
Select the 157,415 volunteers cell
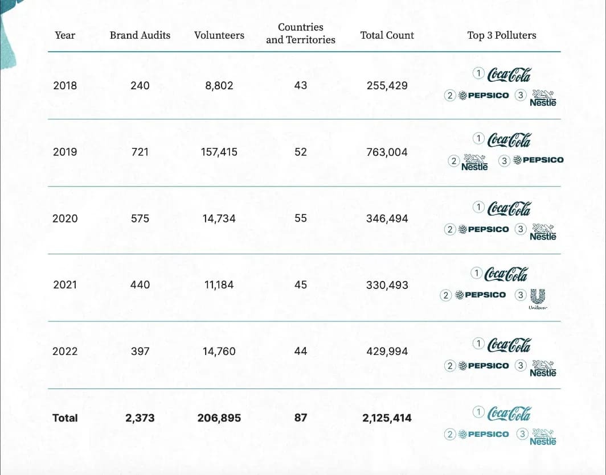(x=219, y=152)
